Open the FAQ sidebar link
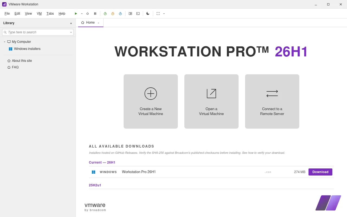The width and height of the screenshot is (347, 217). point(15,67)
